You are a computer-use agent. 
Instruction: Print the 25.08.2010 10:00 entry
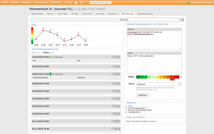tap(113, 99)
